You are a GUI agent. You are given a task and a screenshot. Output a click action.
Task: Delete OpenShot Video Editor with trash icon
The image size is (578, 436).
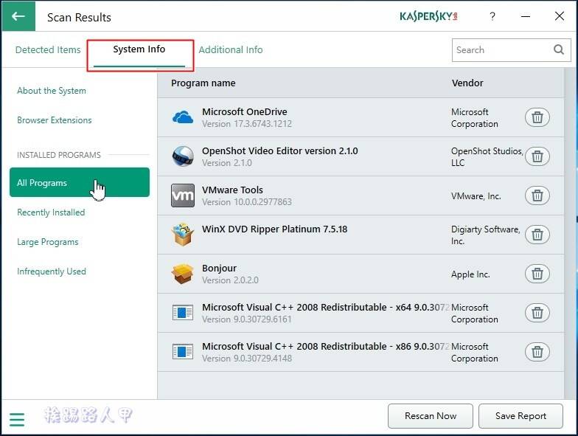(537, 156)
